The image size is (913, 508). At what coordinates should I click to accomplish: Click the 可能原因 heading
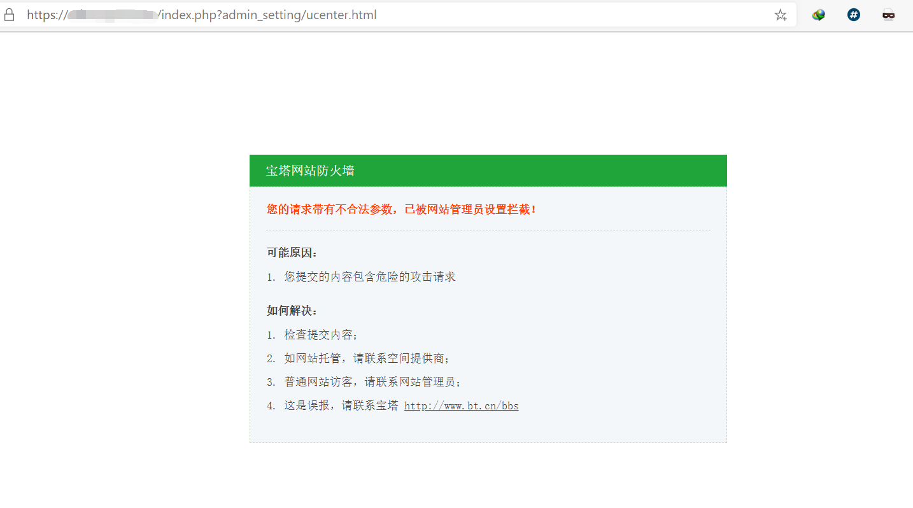(x=292, y=253)
